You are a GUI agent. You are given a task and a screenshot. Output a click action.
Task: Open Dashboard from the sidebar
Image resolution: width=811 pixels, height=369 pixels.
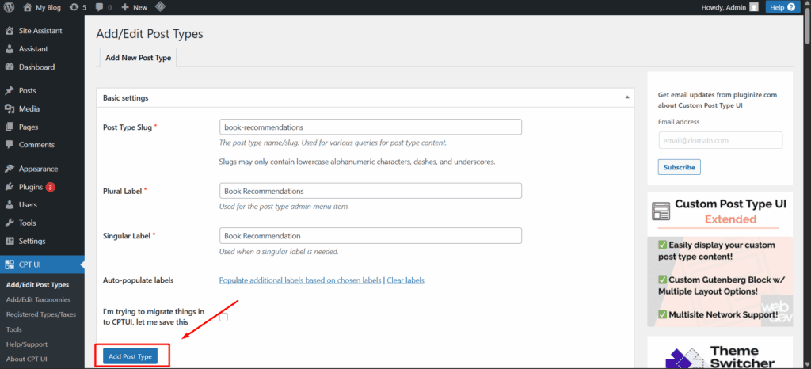pos(36,67)
